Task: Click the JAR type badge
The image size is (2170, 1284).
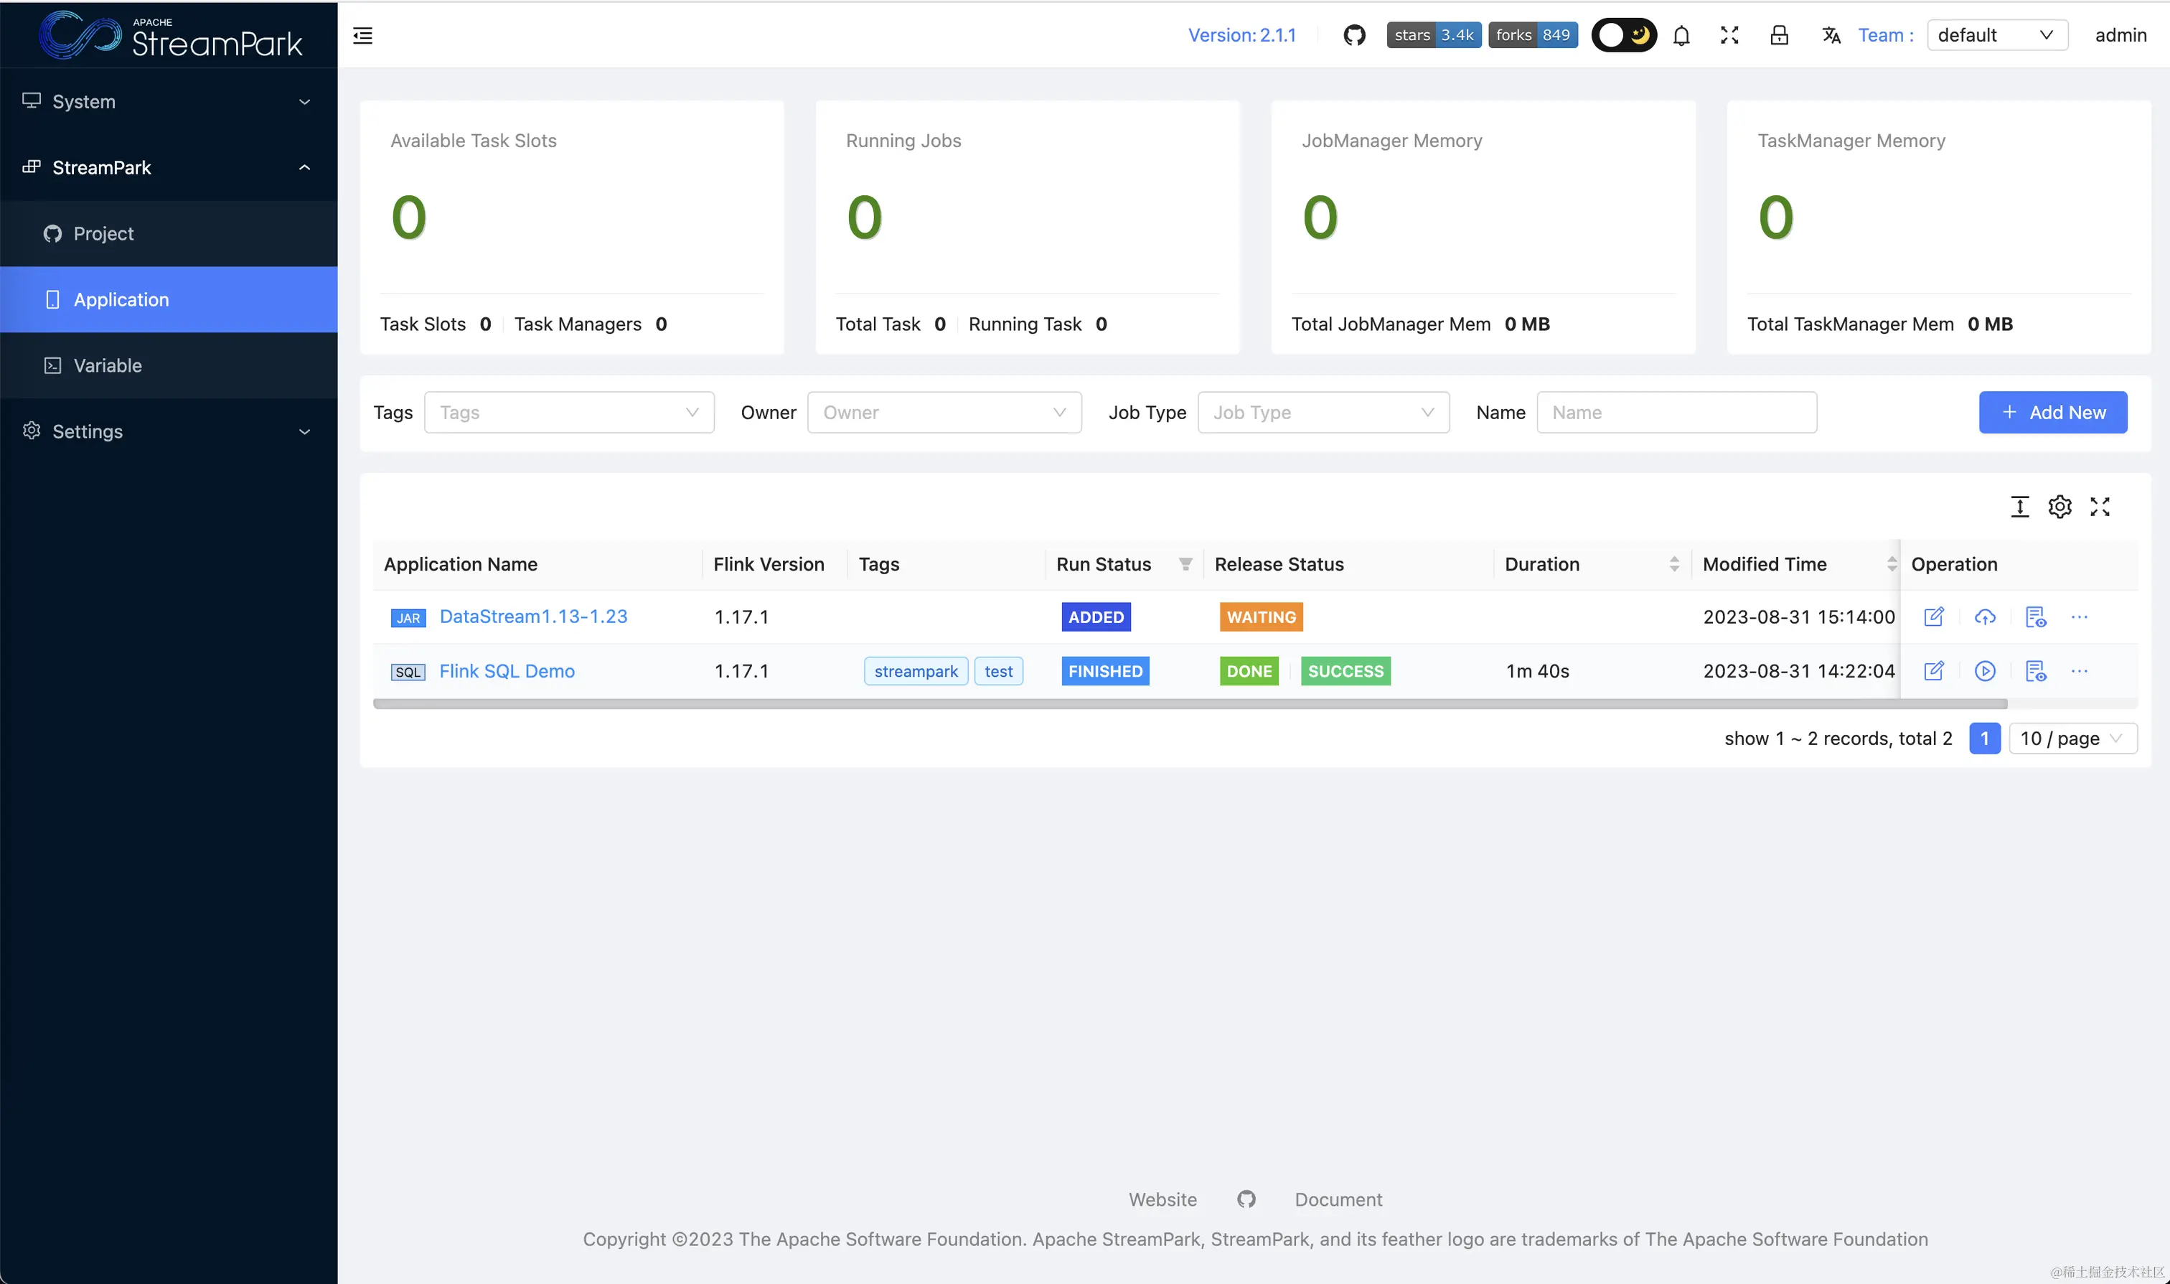Action: [x=408, y=619]
